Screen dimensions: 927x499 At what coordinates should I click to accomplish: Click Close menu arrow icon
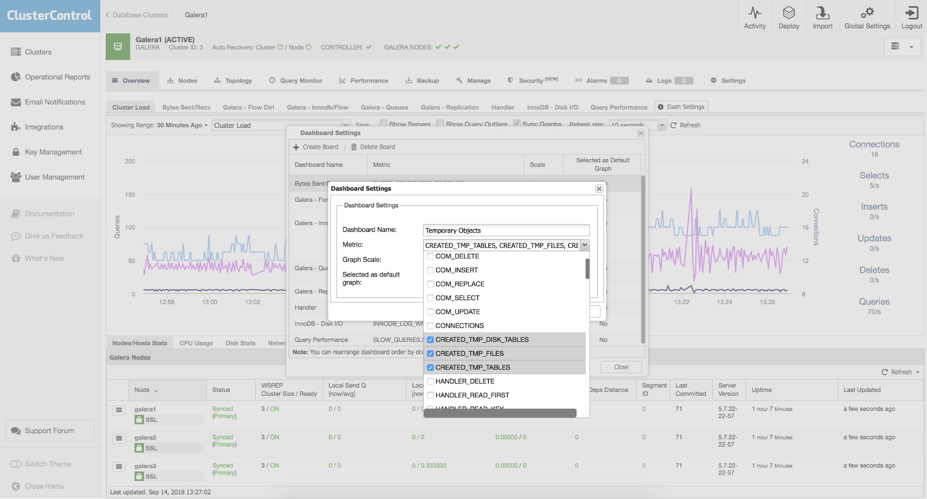coord(16,486)
